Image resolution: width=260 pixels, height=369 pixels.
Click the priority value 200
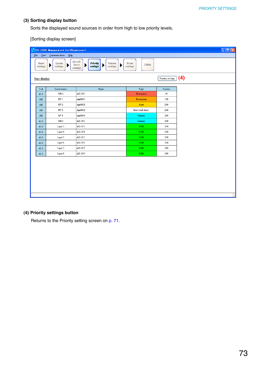(x=167, y=105)
